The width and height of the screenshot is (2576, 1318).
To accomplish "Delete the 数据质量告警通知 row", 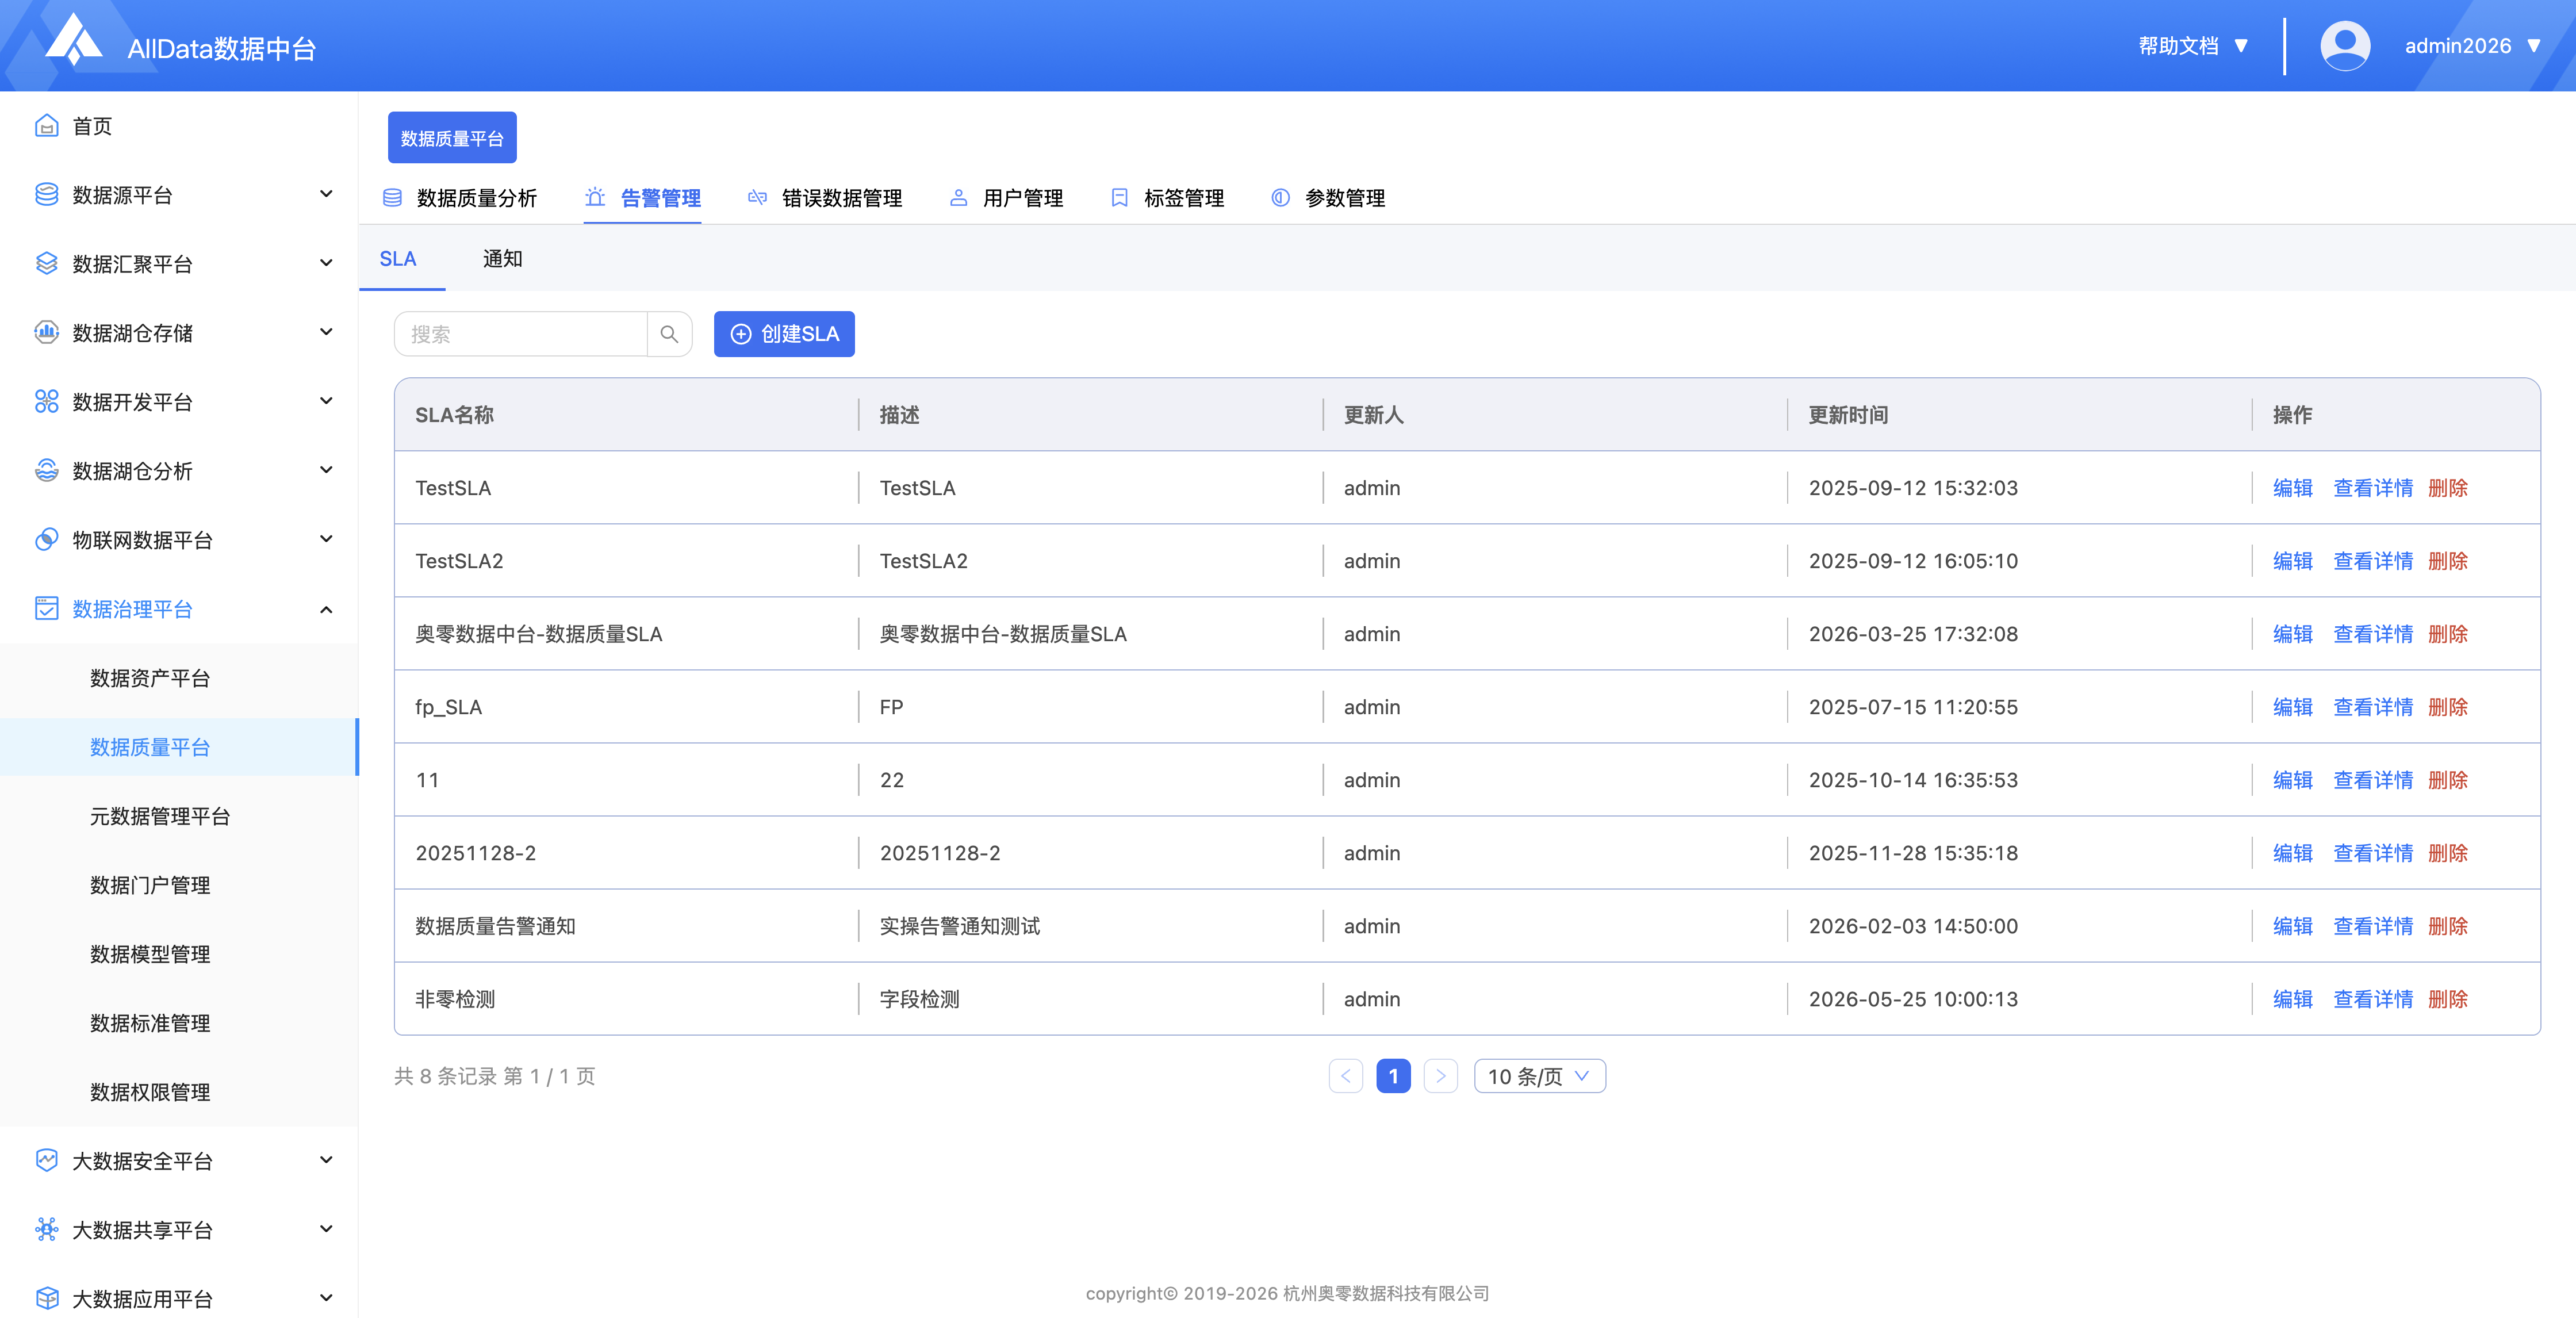I will (x=2447, y=926).
